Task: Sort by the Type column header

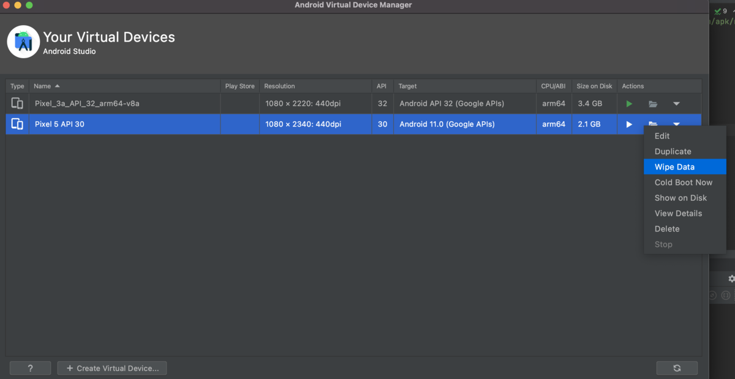Action: tap(17, 86)
